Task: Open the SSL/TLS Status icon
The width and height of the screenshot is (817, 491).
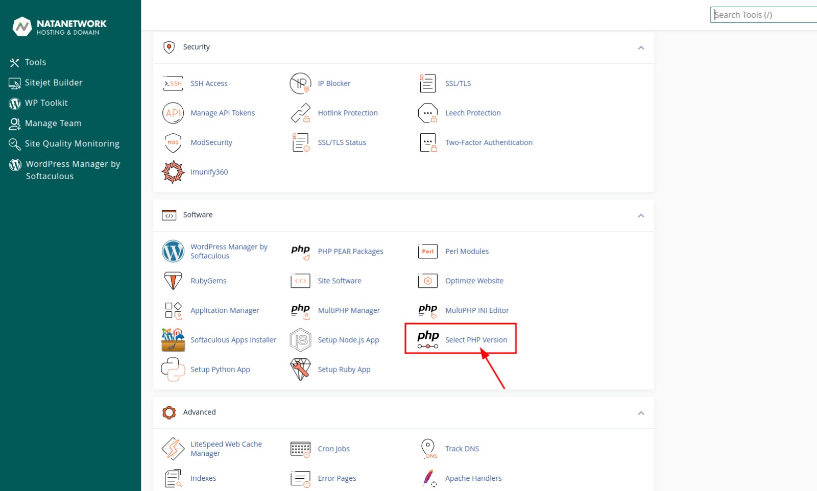Action: [x=300, y=142]
